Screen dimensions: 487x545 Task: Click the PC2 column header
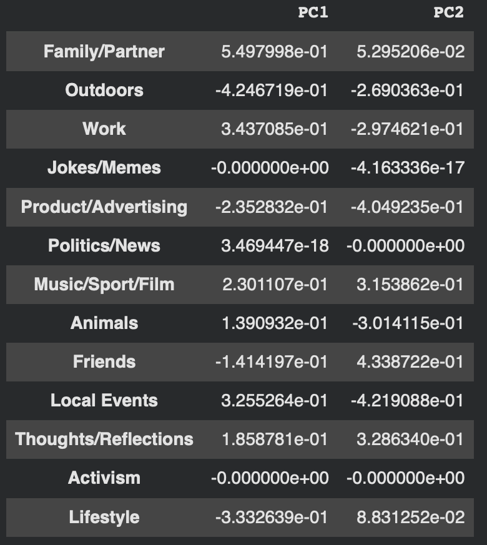pos(448,12)
